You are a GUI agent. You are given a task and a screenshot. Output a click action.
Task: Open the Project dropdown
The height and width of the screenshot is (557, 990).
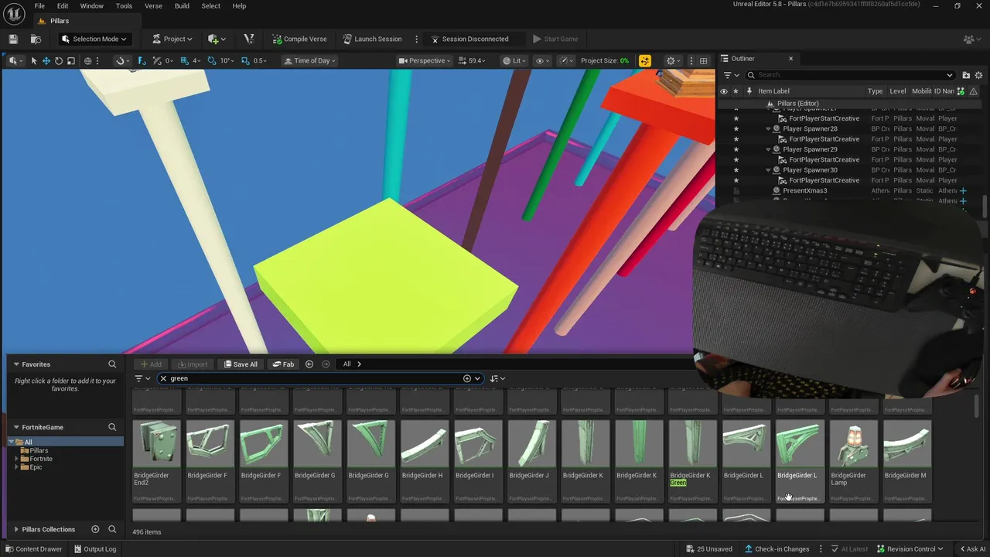[x=172, y=39]
